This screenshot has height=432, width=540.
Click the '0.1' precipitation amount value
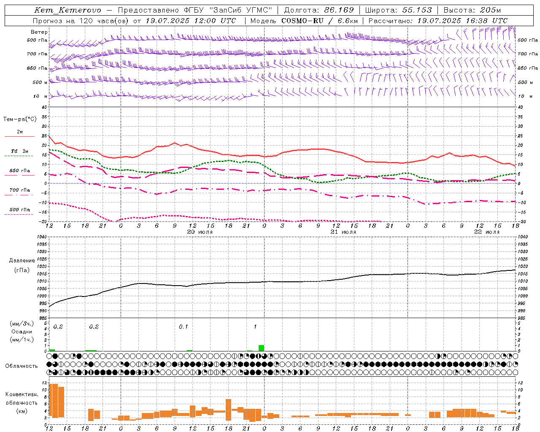[x=183, y=327]
